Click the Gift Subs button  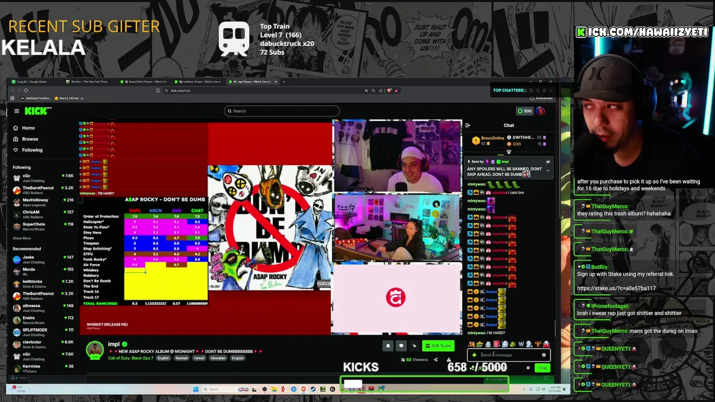[x=437, y=346]
